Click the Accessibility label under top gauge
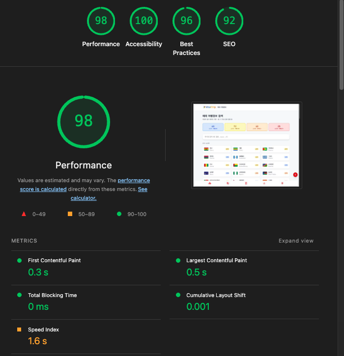The width and height of the screenshot is (344, 356). click(x=144, y=44)
